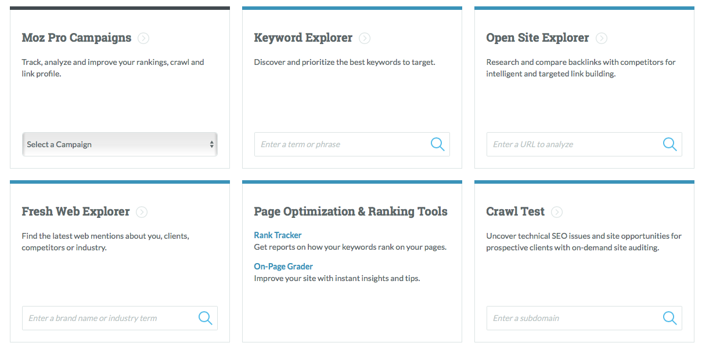Focus the 'Enter a brand name or industry term' field

pyautogui.click(x=120, y=318)
